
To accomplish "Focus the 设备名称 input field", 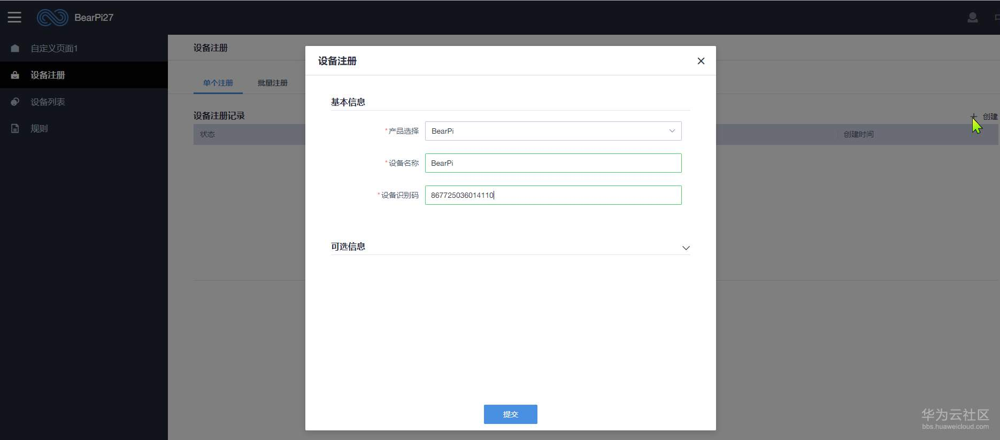I will pyautogui.click(x=553, y=163).
